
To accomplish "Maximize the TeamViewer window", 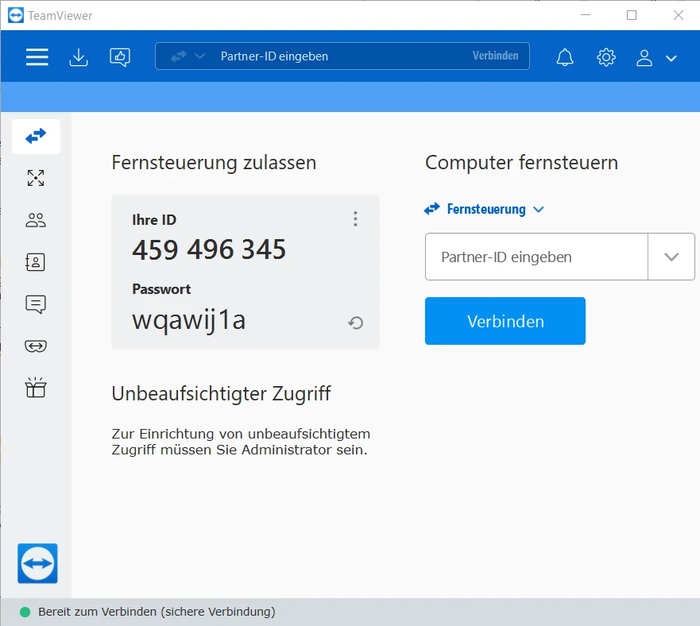I will pyautogui.click(x=632, y=15).
